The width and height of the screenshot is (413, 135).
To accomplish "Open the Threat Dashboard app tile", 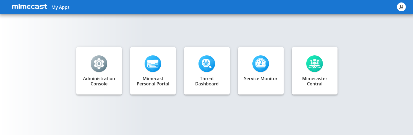I will 207,71.
